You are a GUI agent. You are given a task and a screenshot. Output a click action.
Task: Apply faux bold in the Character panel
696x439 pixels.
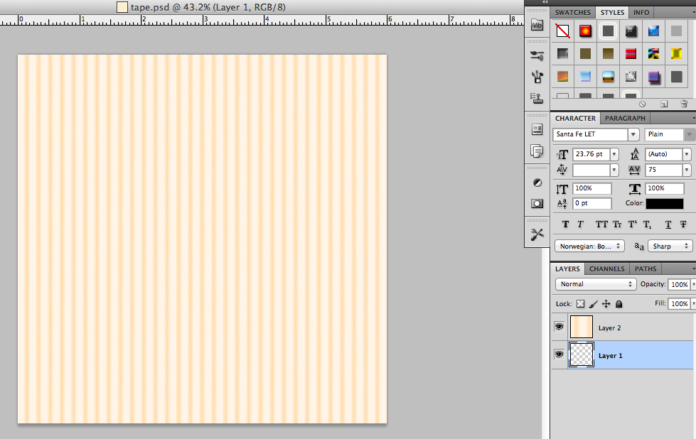564,224
